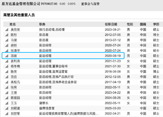The image size is (163, 117).
Task: Open 刘硕凌 profile link
Action: 15,108
